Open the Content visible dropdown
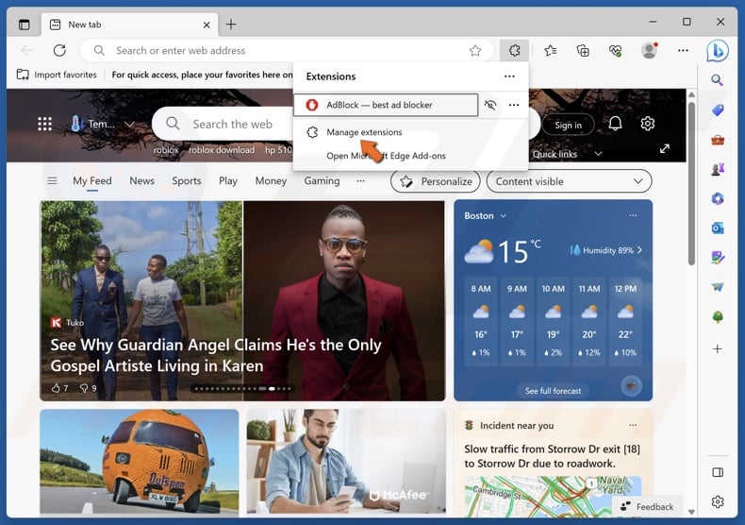Screen dimensions: 745x525 coord(570,181)
